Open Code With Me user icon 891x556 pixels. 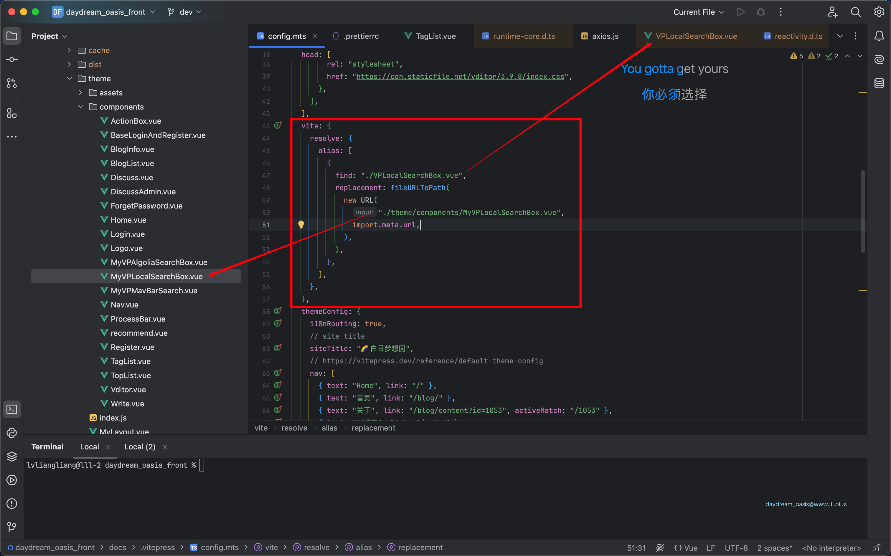832,12
